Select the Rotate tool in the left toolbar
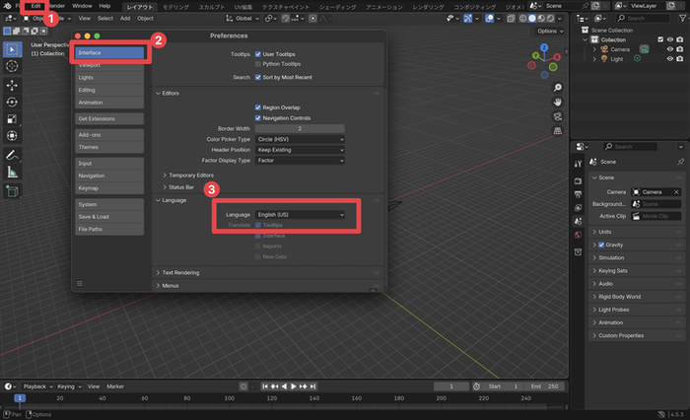690x420 pixels. point(13,102)
